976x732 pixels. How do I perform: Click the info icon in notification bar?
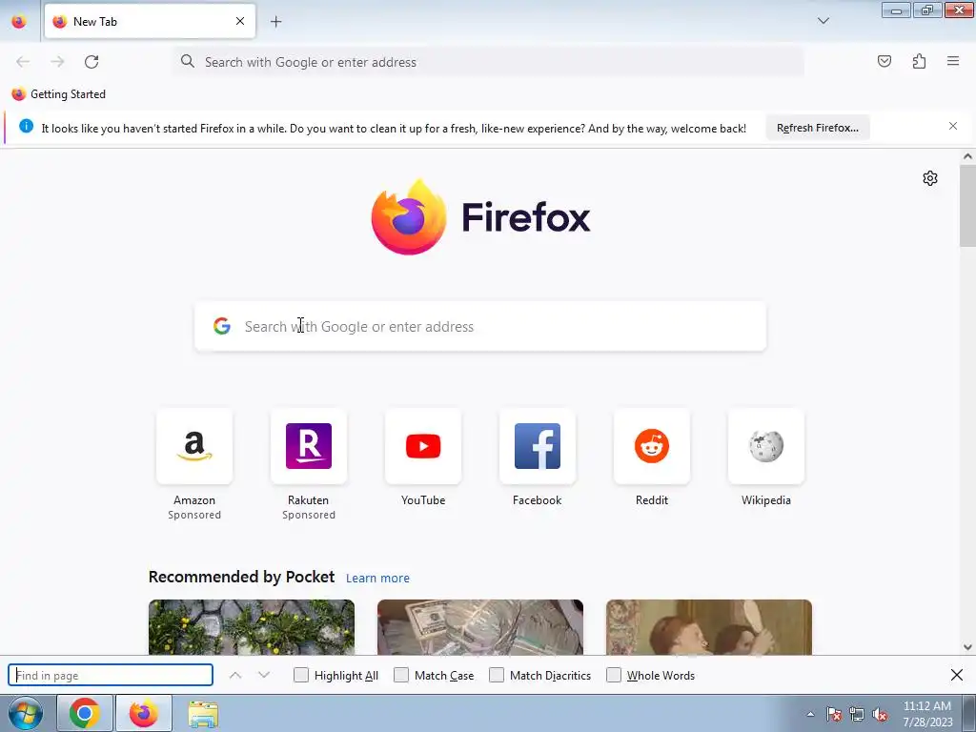(x=26, y=127)
